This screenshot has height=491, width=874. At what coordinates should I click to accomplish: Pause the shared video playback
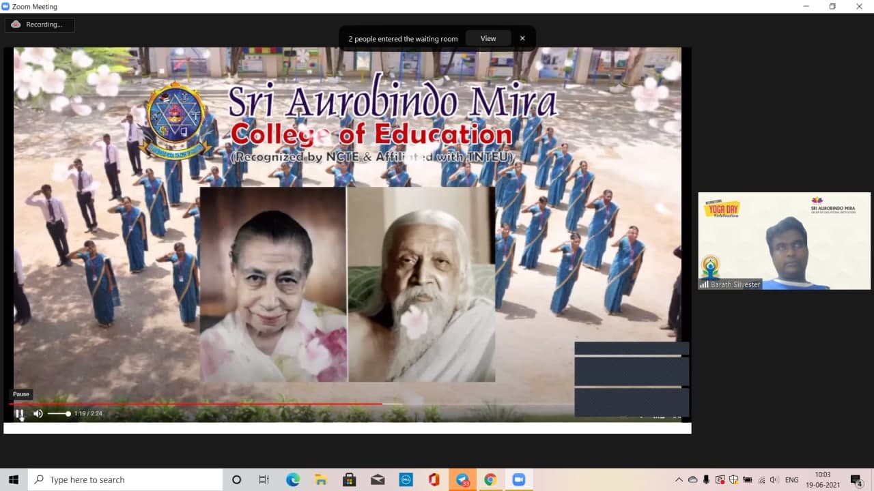20,413
